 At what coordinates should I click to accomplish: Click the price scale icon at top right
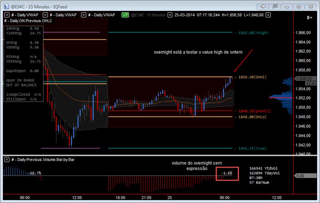point(309,17)
